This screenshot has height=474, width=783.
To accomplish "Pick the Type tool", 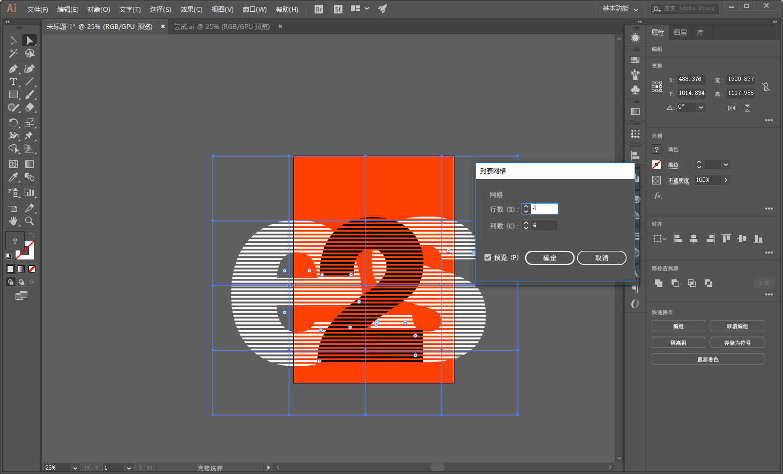I will pos(13,82).
